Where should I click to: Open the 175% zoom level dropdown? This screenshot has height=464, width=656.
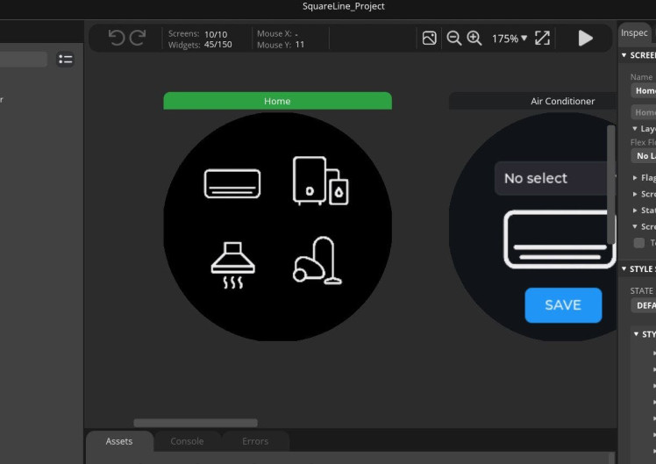click(x=510, y=39)
